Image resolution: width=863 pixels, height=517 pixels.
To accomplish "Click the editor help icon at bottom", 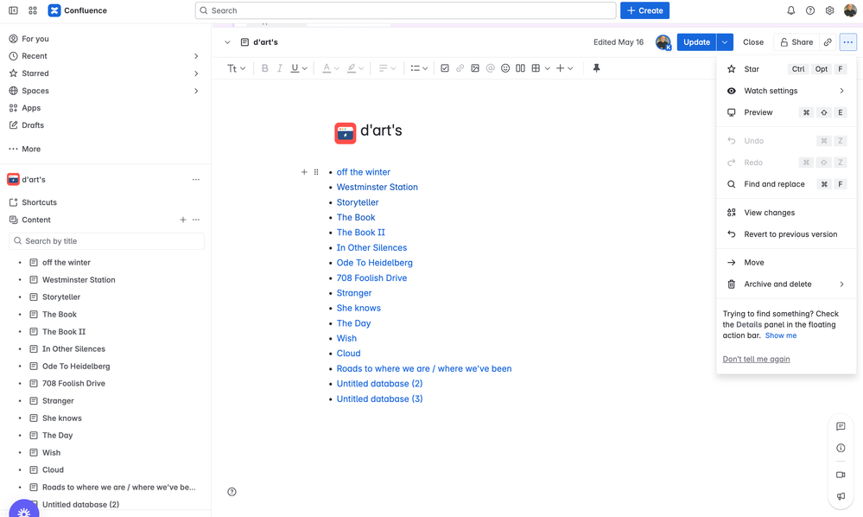I will click(232, 492).
